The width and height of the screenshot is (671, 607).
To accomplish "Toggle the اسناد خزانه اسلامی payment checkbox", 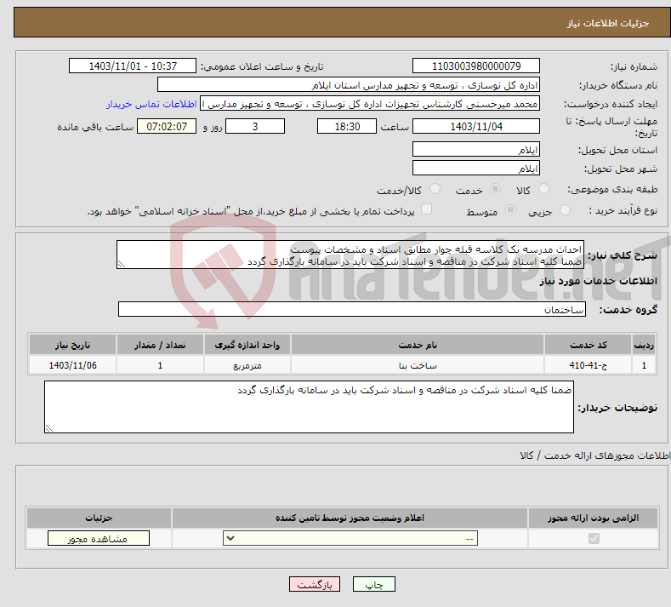I will click(426, 209).
